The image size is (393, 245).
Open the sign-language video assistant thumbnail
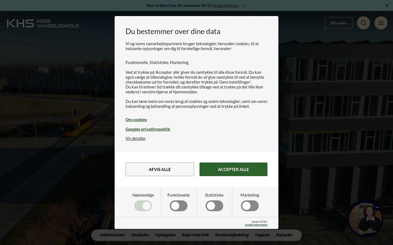[365, 219]
